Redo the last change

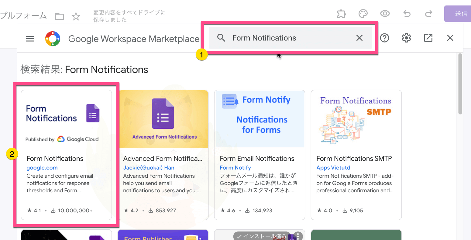pyautogui.click(x=428, y=14)
